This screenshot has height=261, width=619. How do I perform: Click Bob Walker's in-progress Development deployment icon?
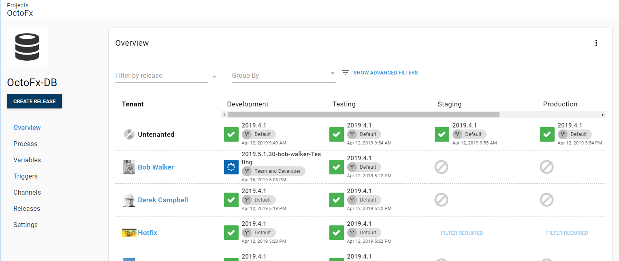pyautogui.click(x=231, y=167)
